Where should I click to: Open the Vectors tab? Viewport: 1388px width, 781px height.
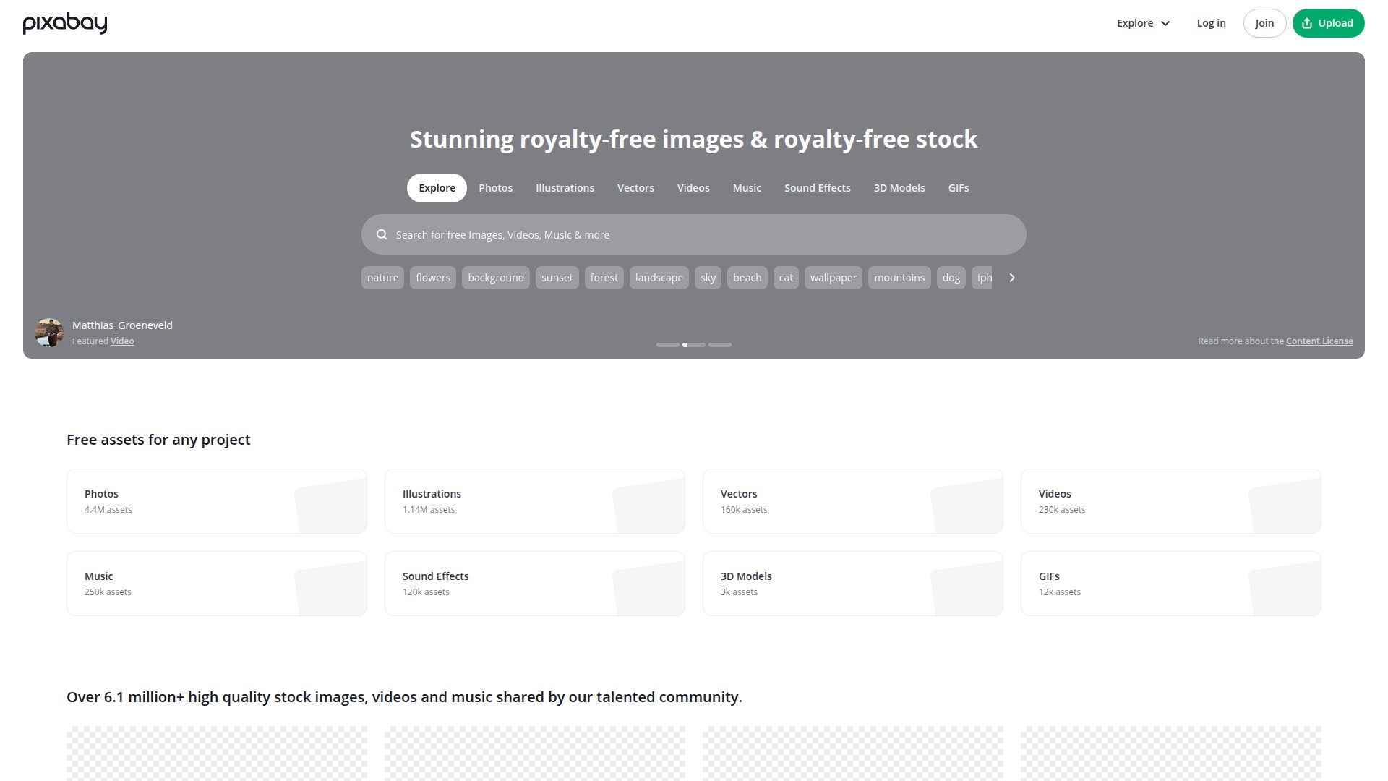click(x=635, y=188)
